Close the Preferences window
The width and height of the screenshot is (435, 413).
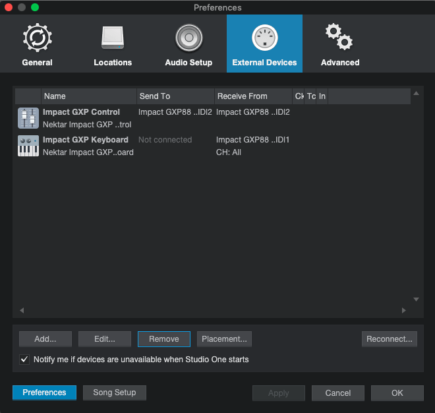[x=9, y=7]
